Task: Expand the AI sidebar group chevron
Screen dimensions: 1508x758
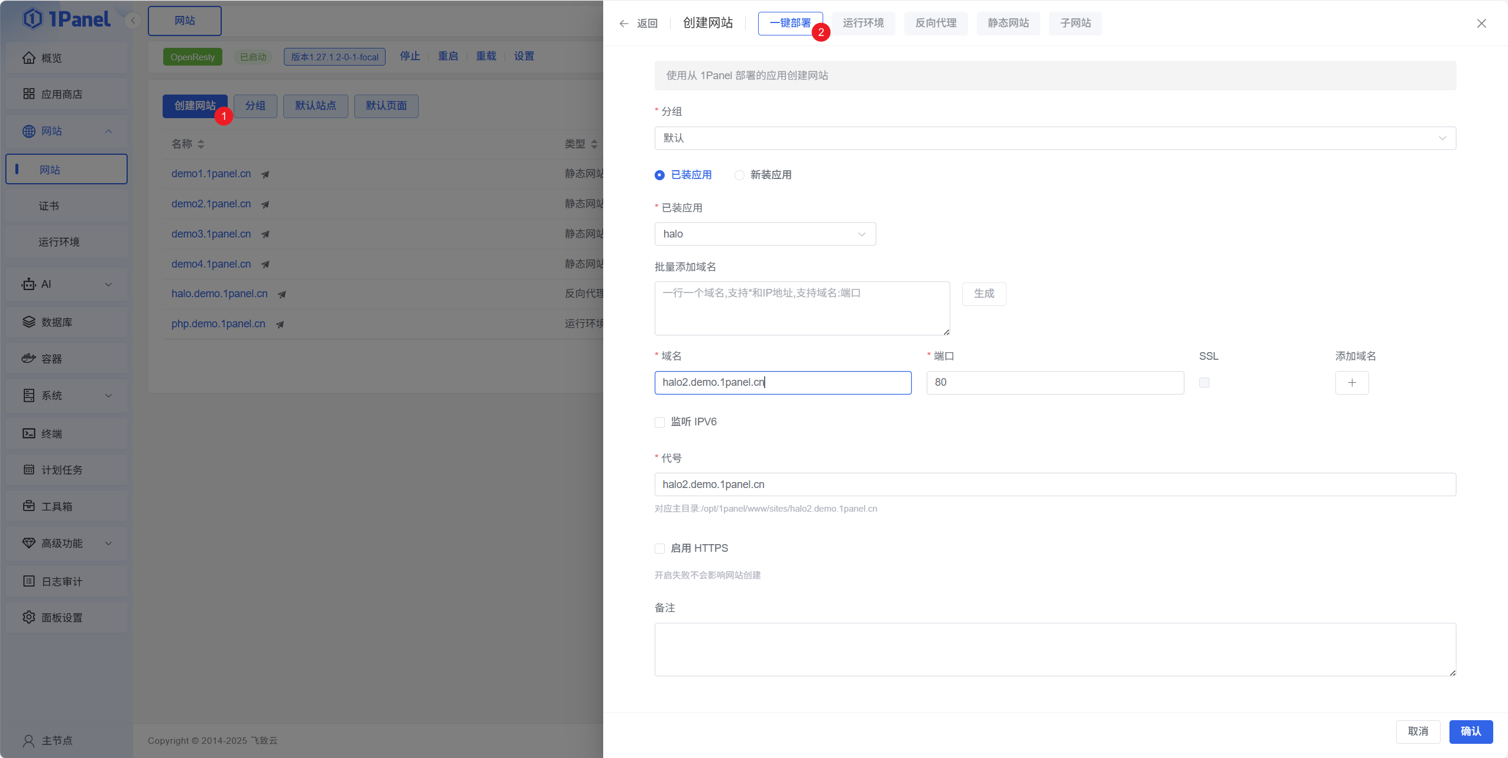Action: (108, 284)
